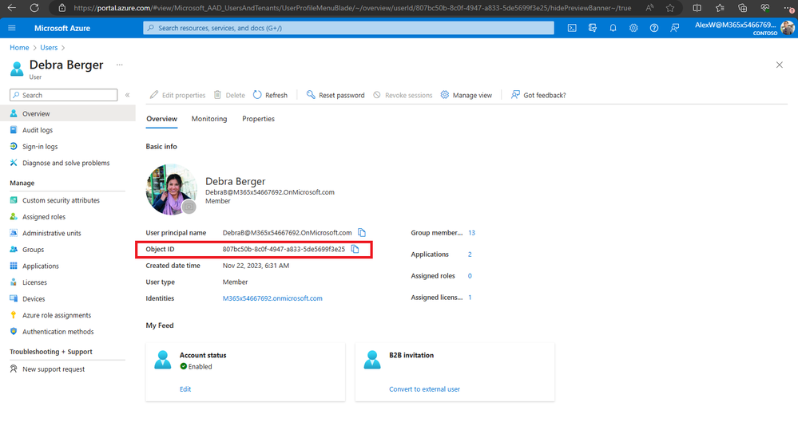
Task: Open Overview in the left menu
Action: [68, 113]
